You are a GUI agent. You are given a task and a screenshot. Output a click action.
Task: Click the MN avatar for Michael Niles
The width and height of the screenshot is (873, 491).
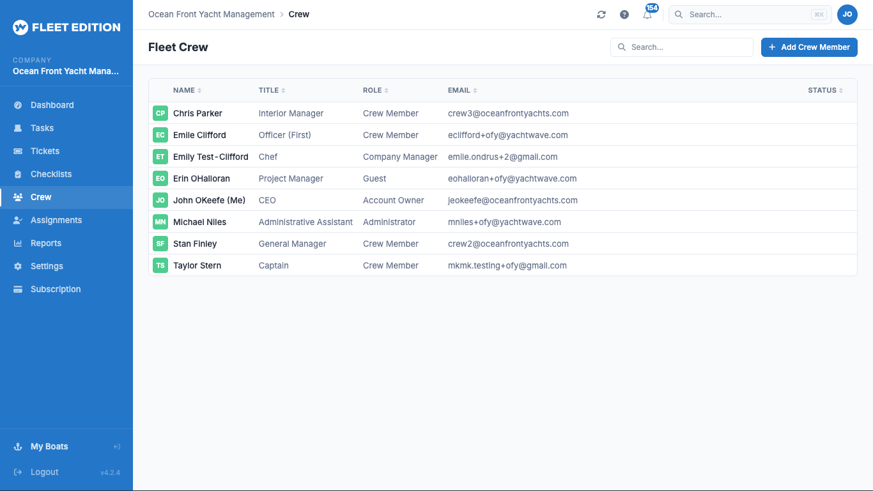(x=160, y=222)
